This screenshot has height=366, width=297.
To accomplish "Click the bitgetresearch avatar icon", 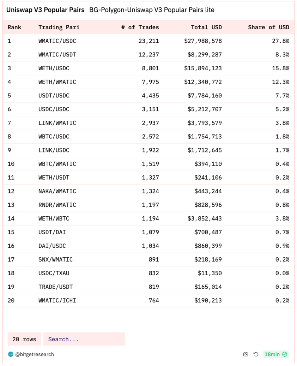I will pos(11,354).
